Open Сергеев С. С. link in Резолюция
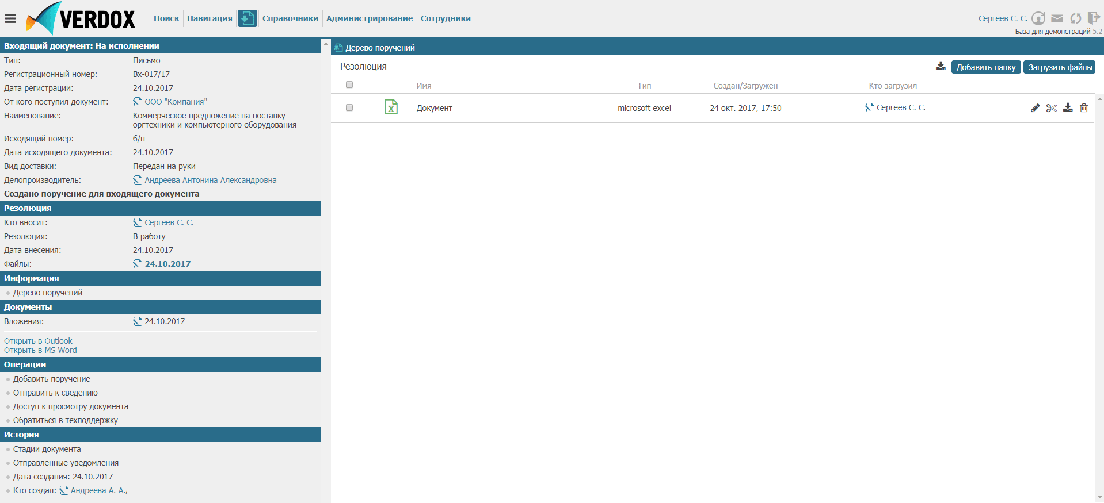The image size is (1104, 503). point(169,222)
